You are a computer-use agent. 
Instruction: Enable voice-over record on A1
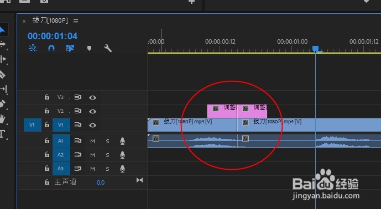pyautogui.click(x=122, y=141)
